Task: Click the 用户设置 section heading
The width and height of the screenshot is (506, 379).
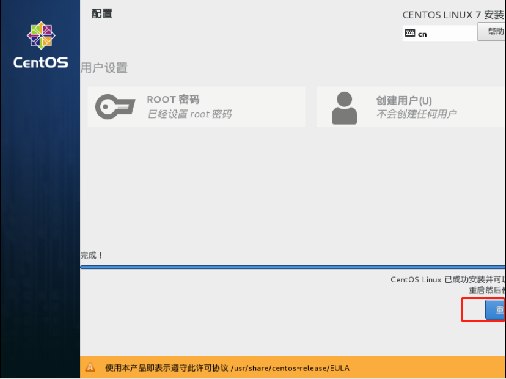Action: tap(104, 68)
